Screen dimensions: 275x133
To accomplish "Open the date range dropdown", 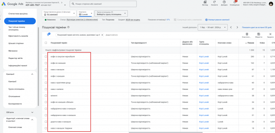I will tap(213, 27).
